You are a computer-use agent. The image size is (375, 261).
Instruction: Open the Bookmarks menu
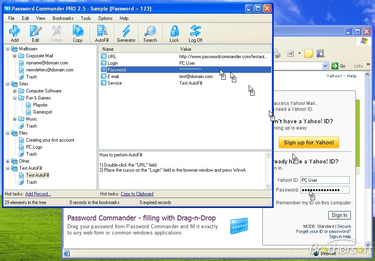pos(63,18)
